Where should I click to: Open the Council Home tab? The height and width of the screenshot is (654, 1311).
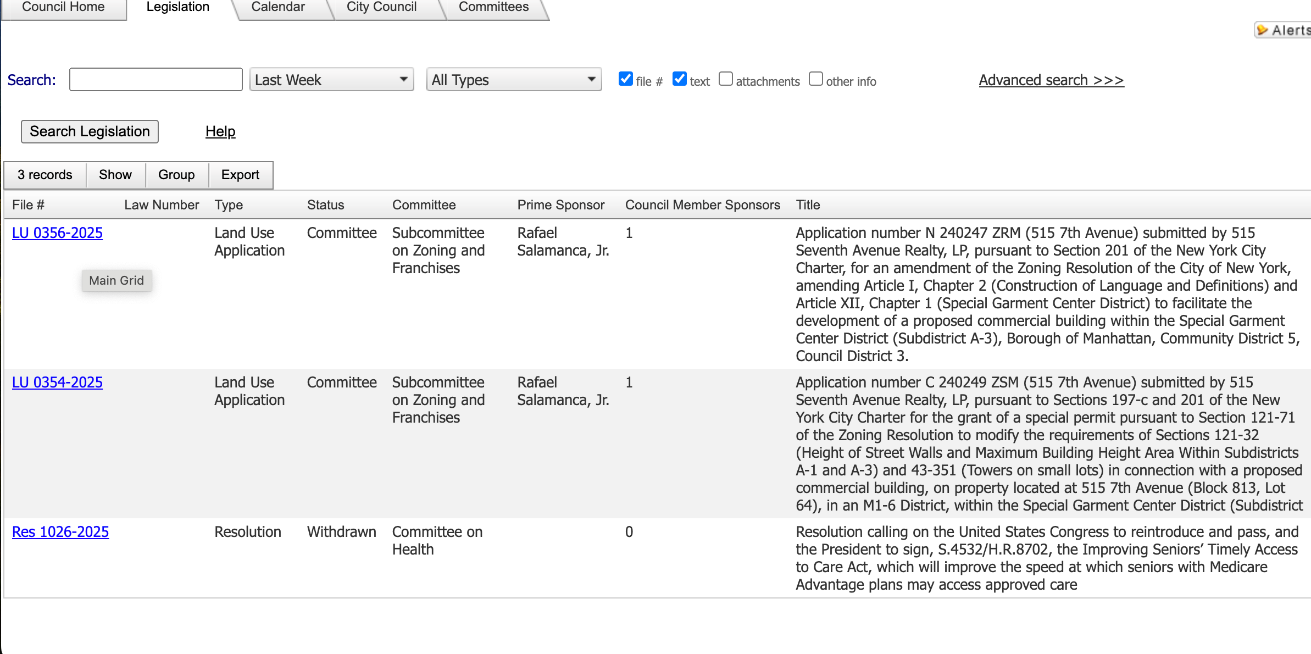pyautogui.click(x=63, y=8)
